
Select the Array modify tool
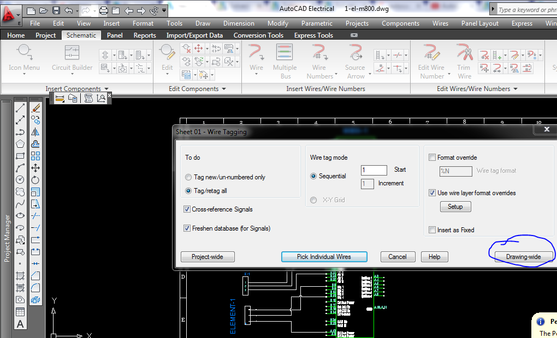point(35,156)
